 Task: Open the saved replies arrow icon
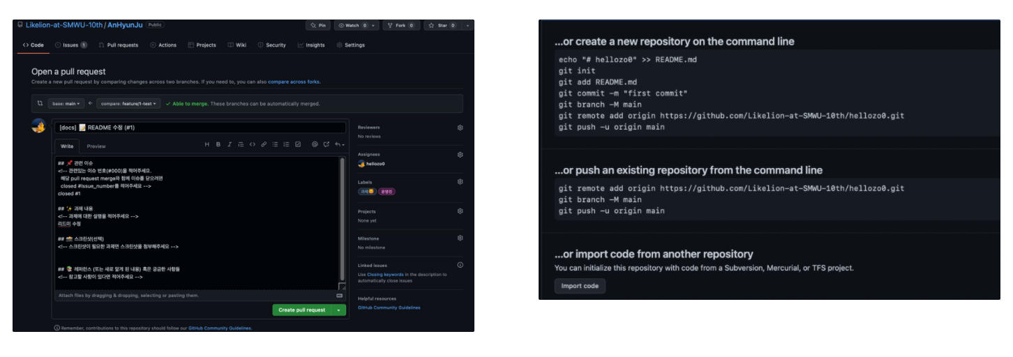point(338,144)
